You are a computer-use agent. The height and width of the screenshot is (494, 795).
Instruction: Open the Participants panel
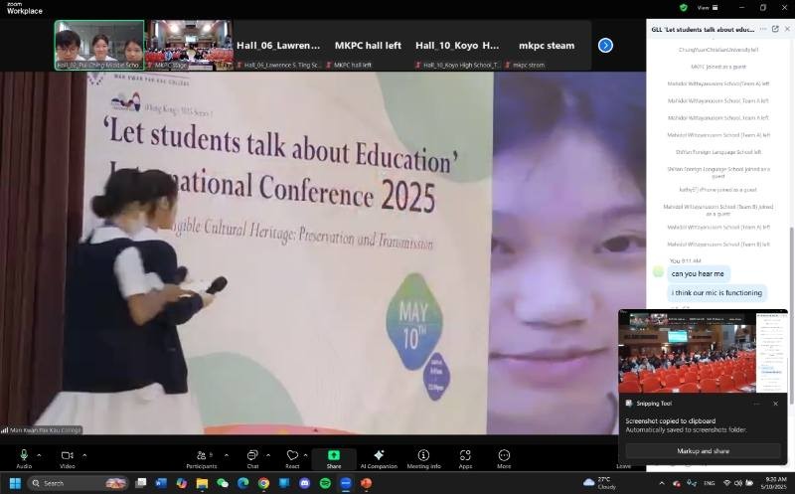click(x=202, y=458)
